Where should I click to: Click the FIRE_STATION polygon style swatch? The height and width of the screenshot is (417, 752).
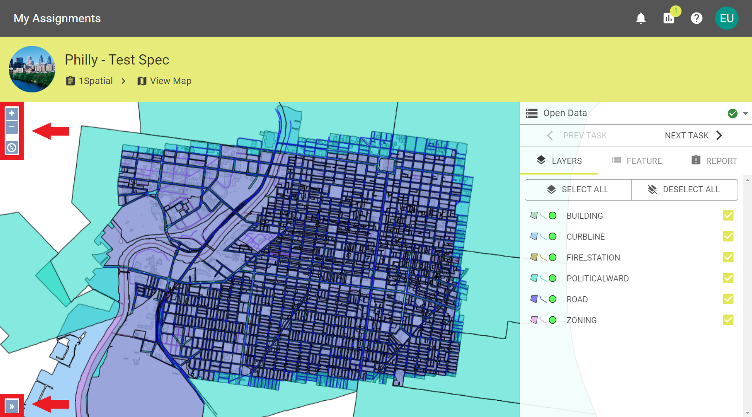pyautogui.click(x=534, y=257)
